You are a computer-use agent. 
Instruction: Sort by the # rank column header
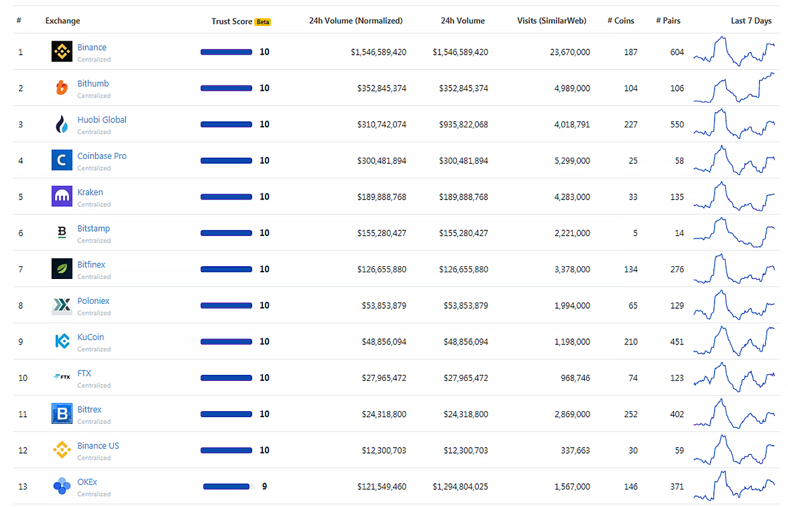pyautogui.click(x=19, y=21)
